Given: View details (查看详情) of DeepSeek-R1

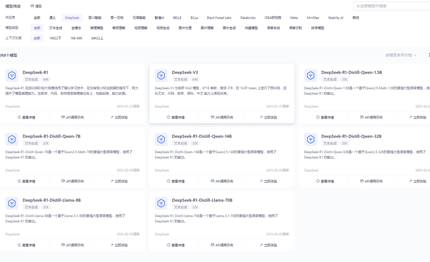Looking at the screenshot, I should 26,117.
